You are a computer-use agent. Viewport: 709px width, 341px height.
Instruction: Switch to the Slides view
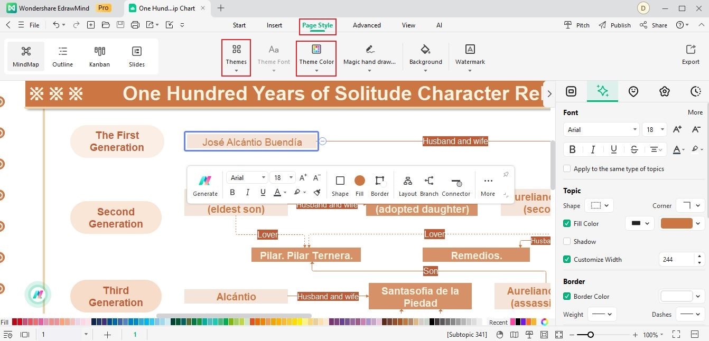[x=136, y=57]
